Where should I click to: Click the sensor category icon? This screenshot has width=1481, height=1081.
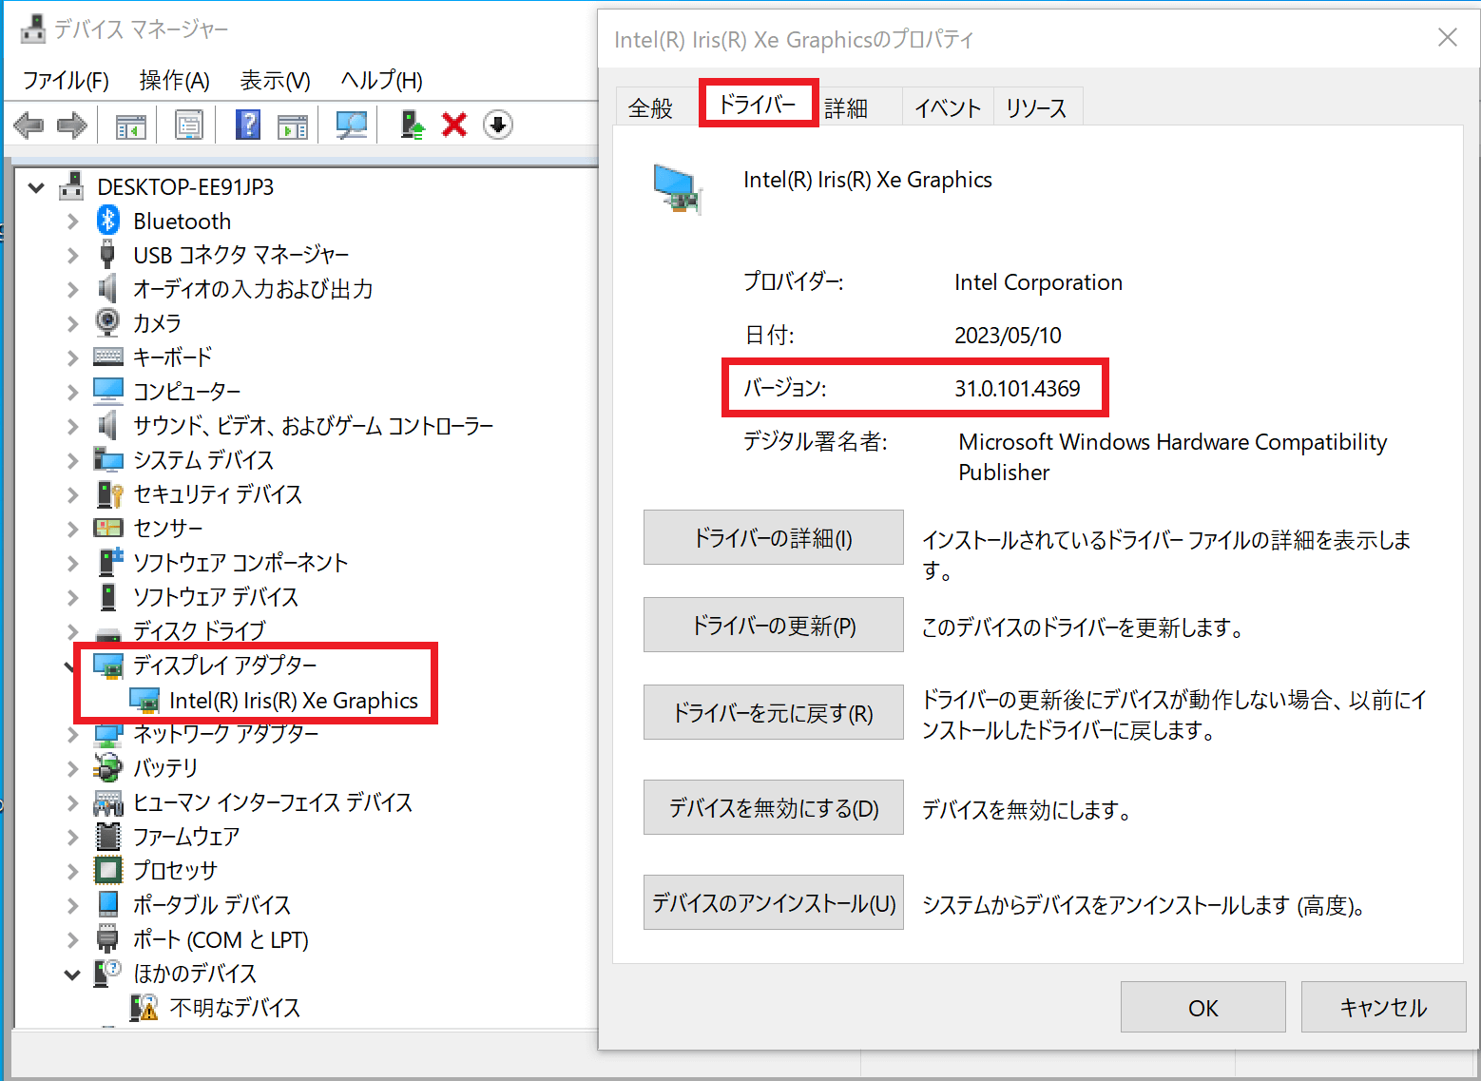click(x=107, y=528)
